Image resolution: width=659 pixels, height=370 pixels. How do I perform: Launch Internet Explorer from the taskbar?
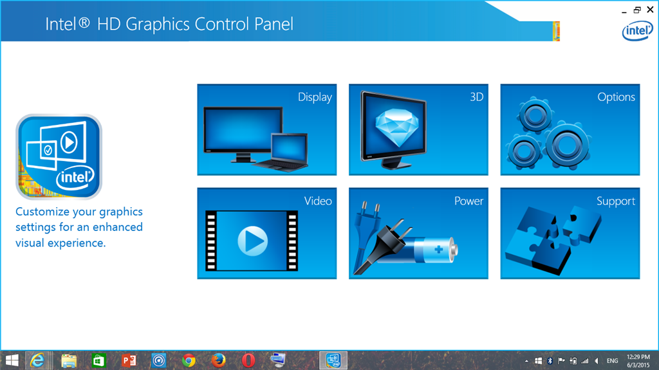(38, 360)
